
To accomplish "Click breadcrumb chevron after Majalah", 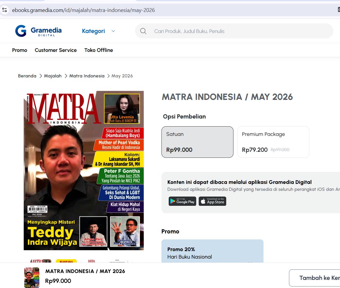I will (66, 76).
